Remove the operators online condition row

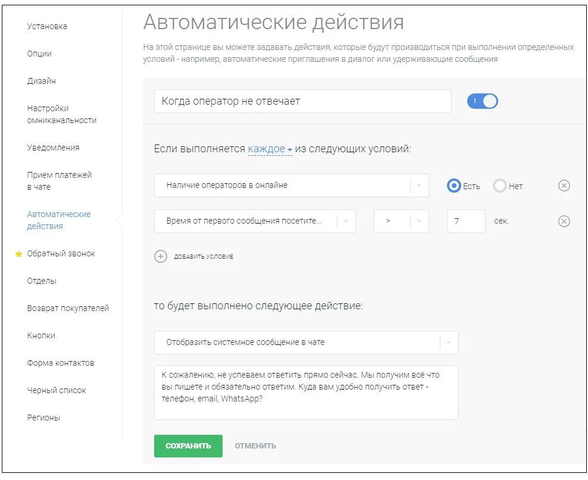[x=564, y=186]
